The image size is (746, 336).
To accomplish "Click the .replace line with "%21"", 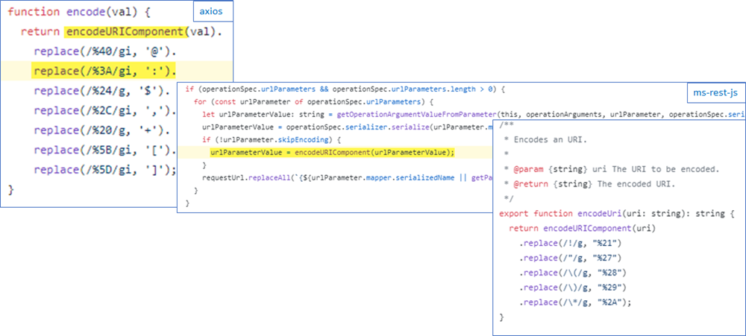I will click(x=571, y=244).
